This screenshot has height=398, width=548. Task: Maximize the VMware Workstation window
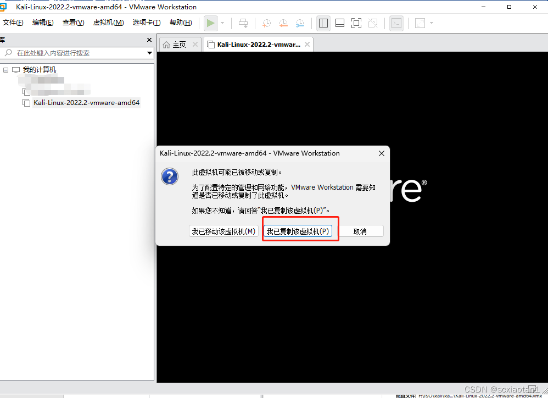509,7
